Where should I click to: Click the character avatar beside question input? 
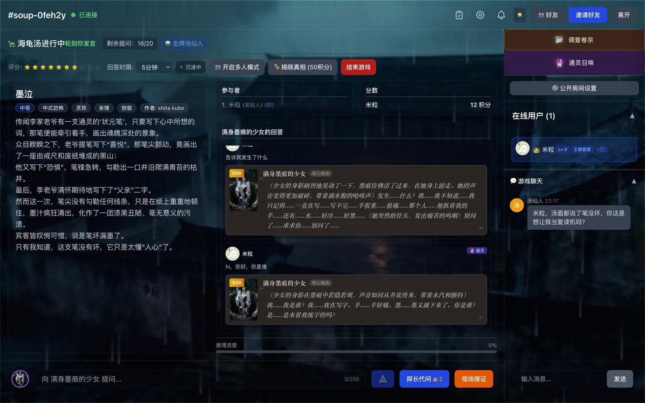point(20,379)
